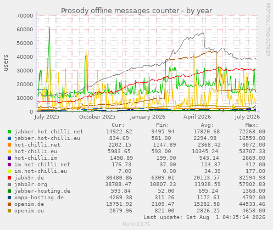
Task: Click the jabb3r.org minimum value 10807.23
Action: [x=163, y=184]
